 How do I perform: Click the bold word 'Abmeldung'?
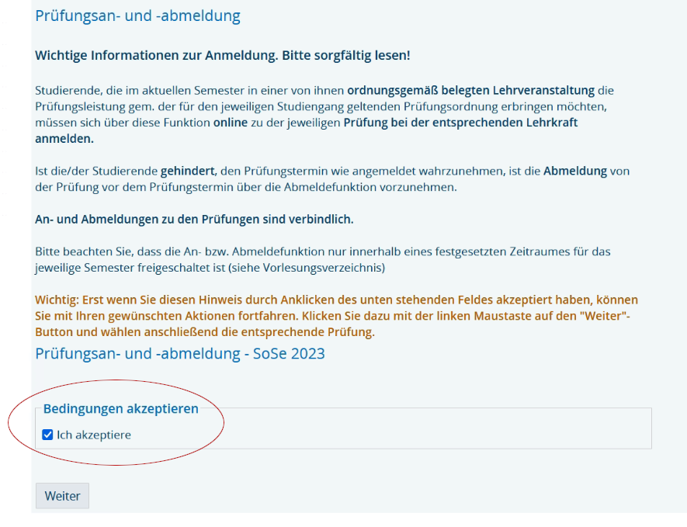pos(575,171)
